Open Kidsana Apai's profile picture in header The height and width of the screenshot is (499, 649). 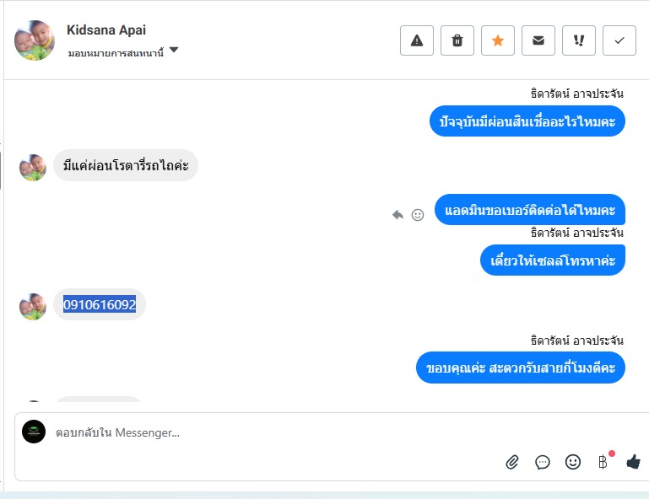click(35, 40)
